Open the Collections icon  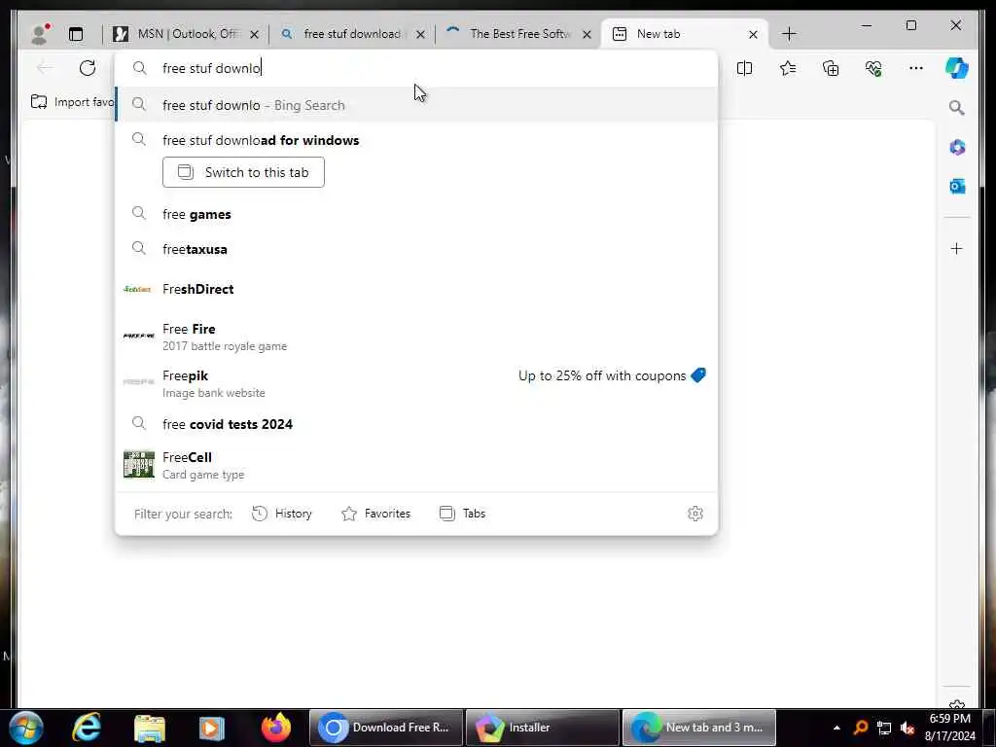pos(831,68)
